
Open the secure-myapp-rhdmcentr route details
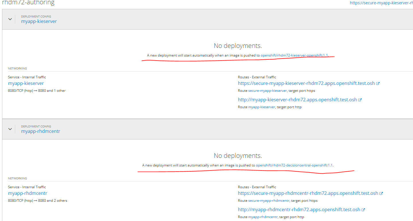269,201
